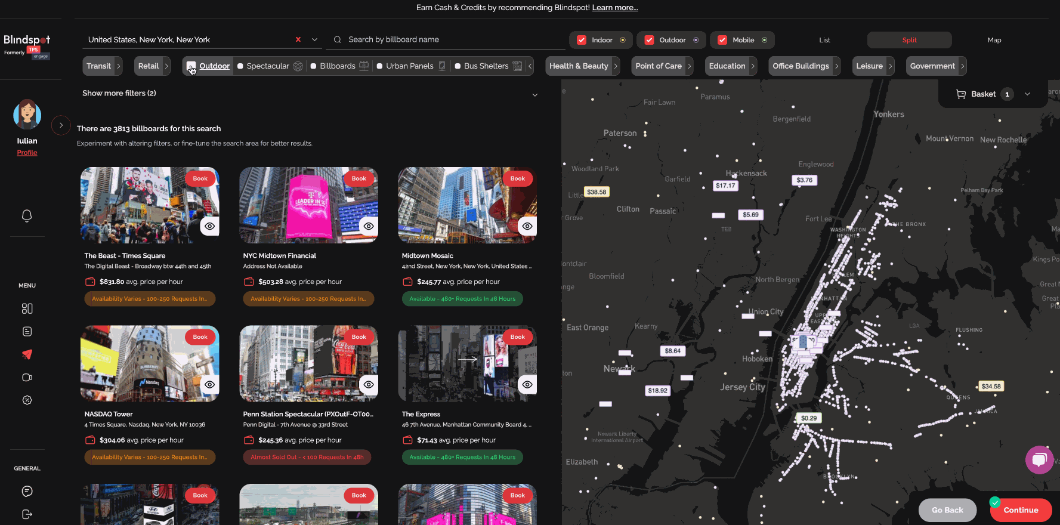Expand the Education filter group

coord(753,66)
